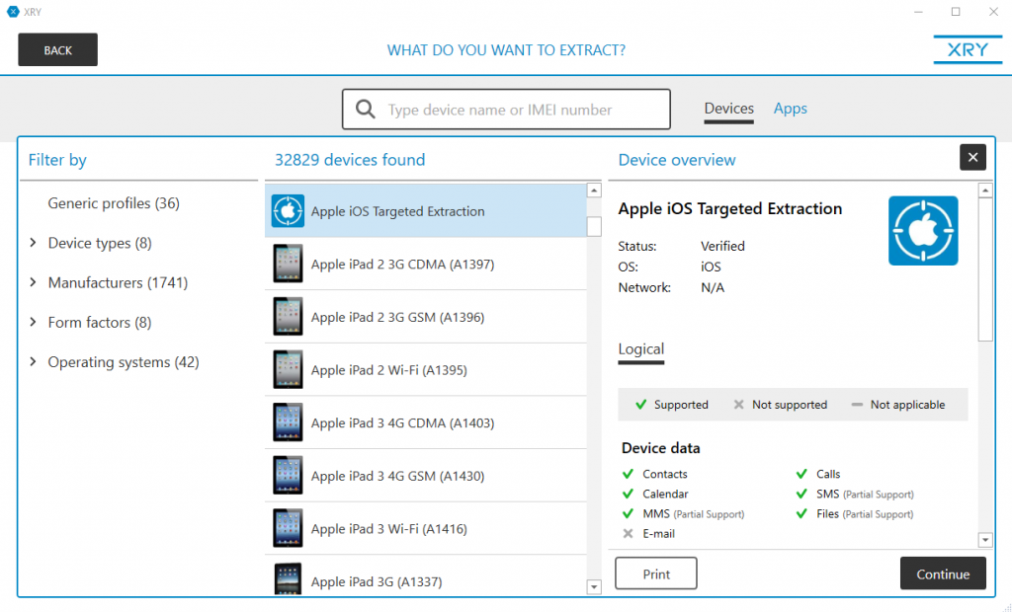The height and width of the screenshot is (612, 1012).
Task: Click the iPad 3G (A1337) thumbnail
Action: click(288, 578)
